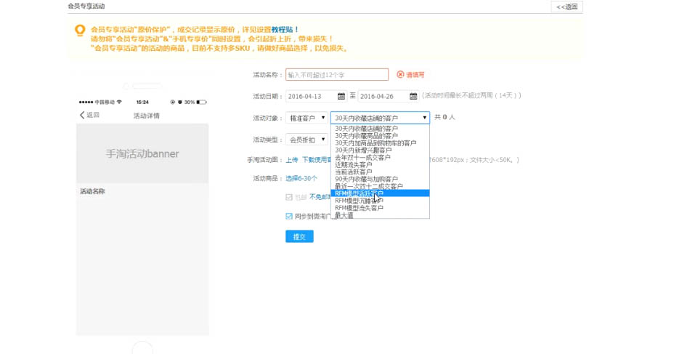The image size is (682, 354).
Task: Select option RFM模型沉睡客户
Action: (x=380, y=201)
